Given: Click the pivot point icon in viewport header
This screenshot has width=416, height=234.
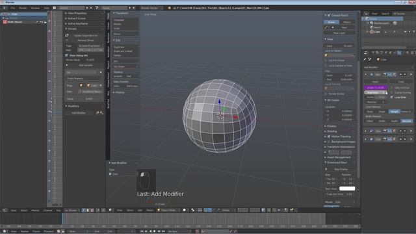Looking at the screenshot, I should [193, 210].
